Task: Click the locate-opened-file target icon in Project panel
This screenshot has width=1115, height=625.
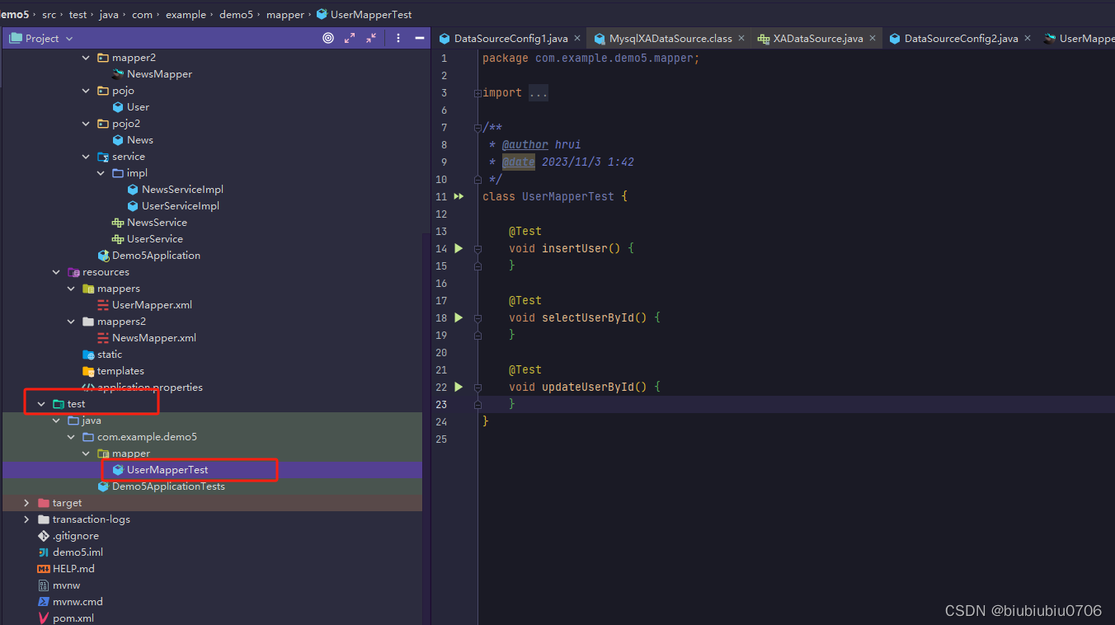Action: coord(328,38)
